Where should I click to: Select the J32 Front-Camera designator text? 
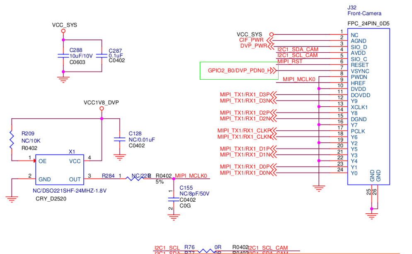[364, 10]
